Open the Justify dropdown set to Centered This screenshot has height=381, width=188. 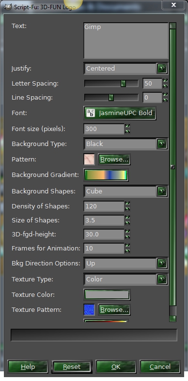(125, 68)
